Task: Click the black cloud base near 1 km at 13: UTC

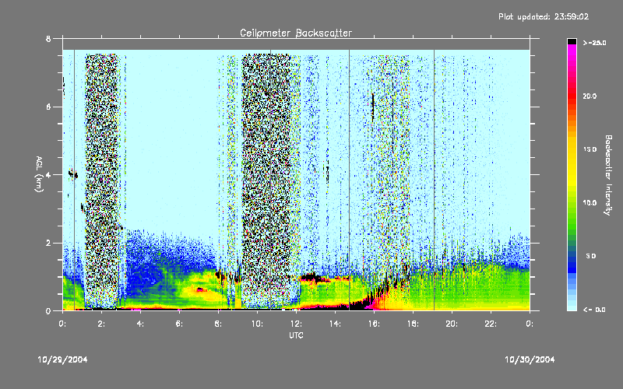Action: click(x=312, y=277)
